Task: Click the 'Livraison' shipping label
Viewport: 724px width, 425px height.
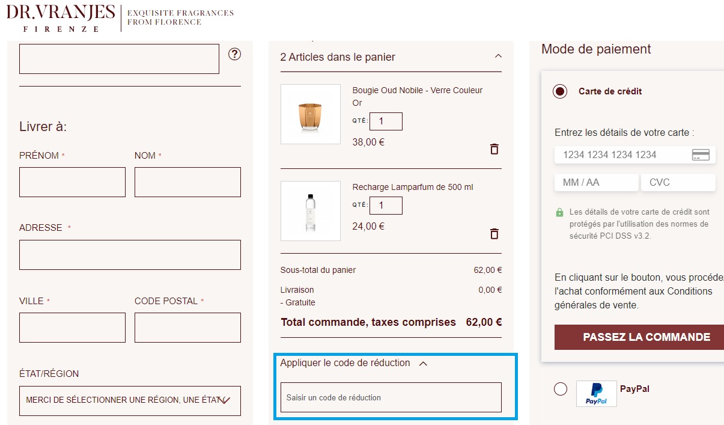Action: (297, 290)
